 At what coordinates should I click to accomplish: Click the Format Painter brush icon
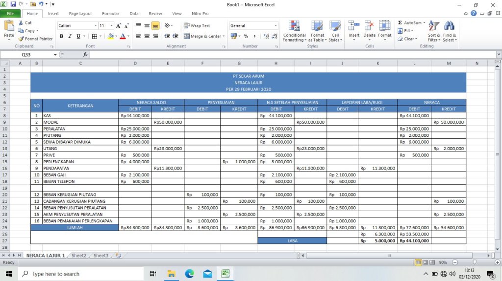tap(21, 39)
